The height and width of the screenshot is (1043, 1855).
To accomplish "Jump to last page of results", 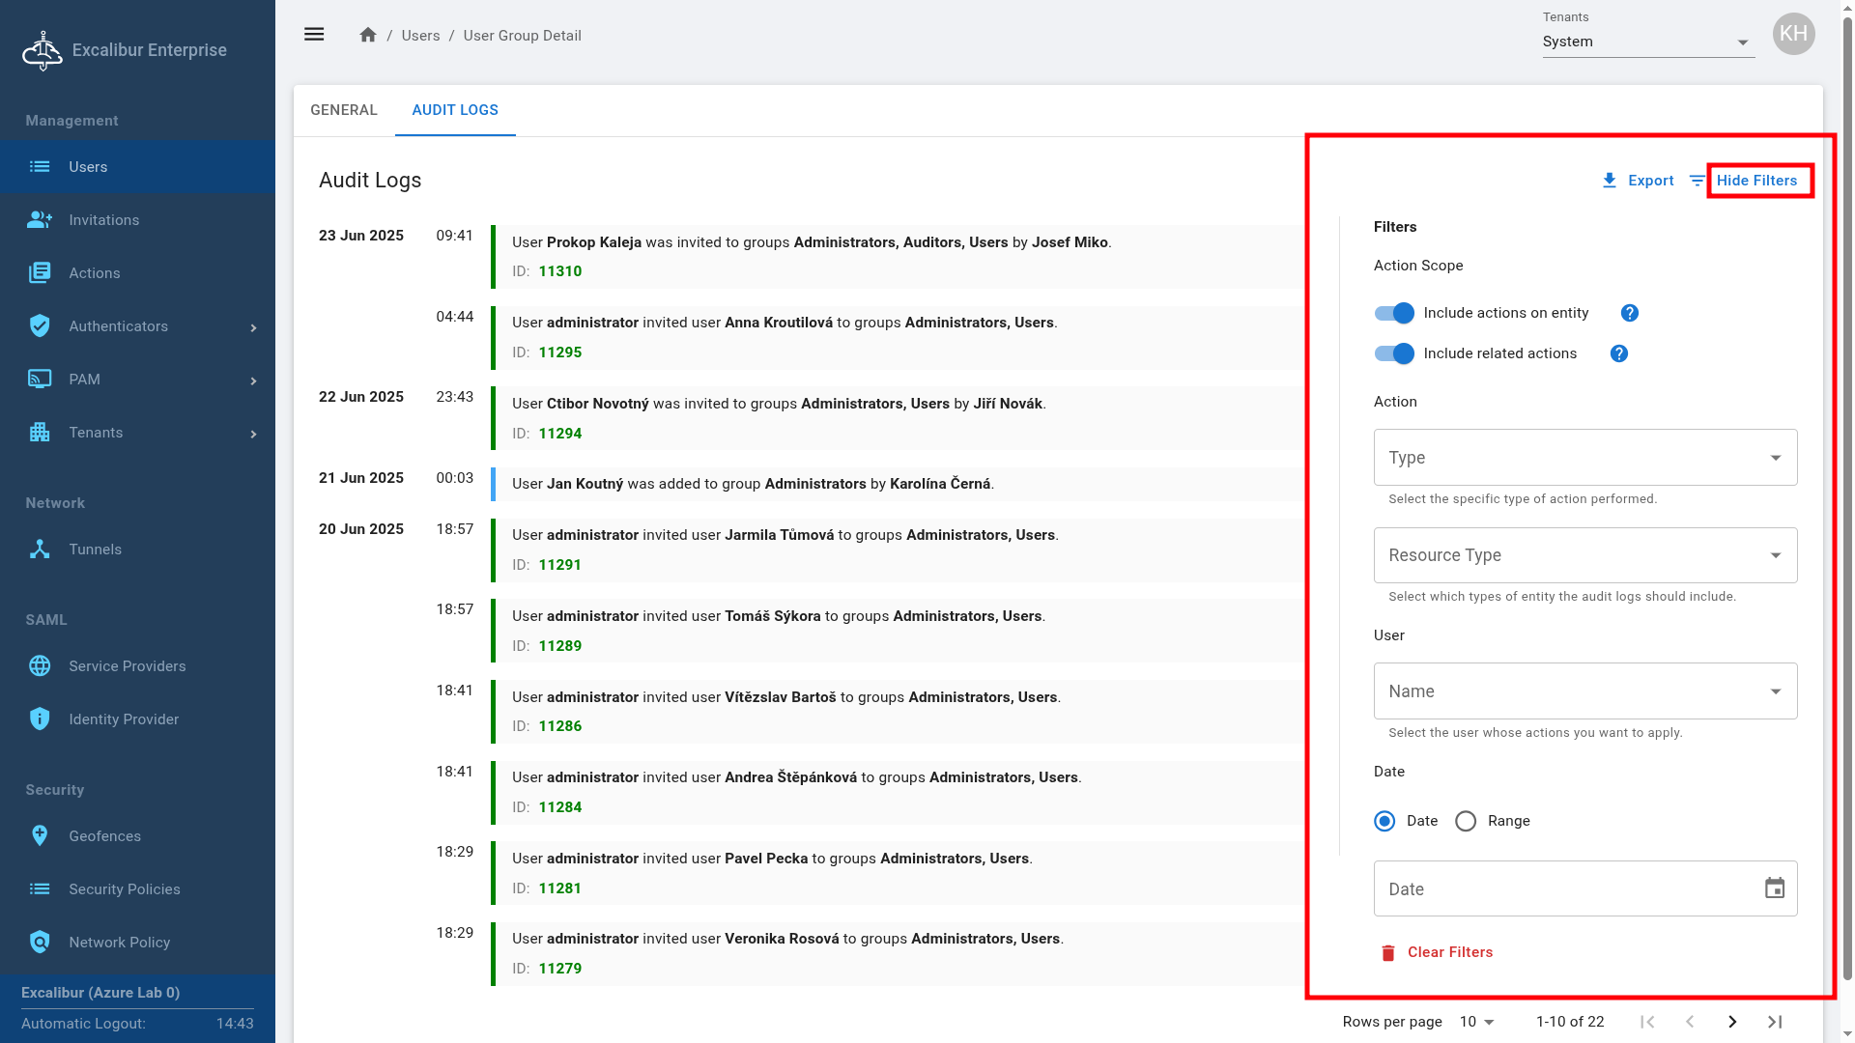I will [x=1775, y=1022].
